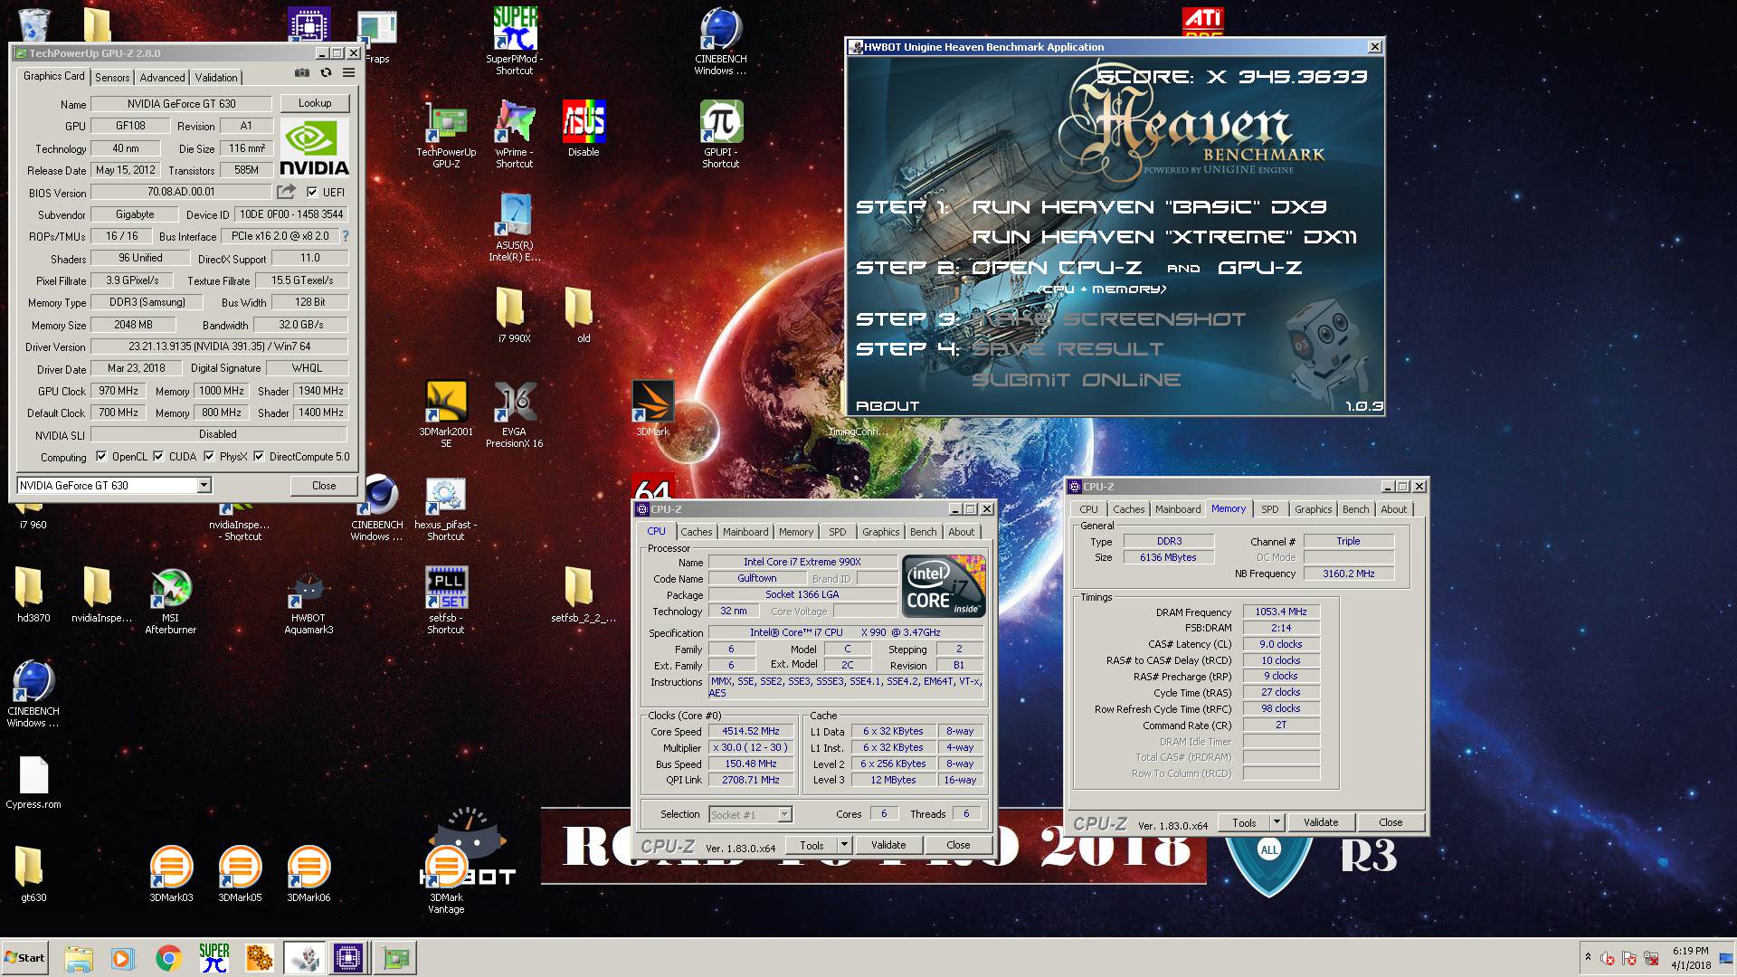Screen dimensions: 1737x977
Task: Click CPU-Z taskbar button
Action: pos(348,958)
